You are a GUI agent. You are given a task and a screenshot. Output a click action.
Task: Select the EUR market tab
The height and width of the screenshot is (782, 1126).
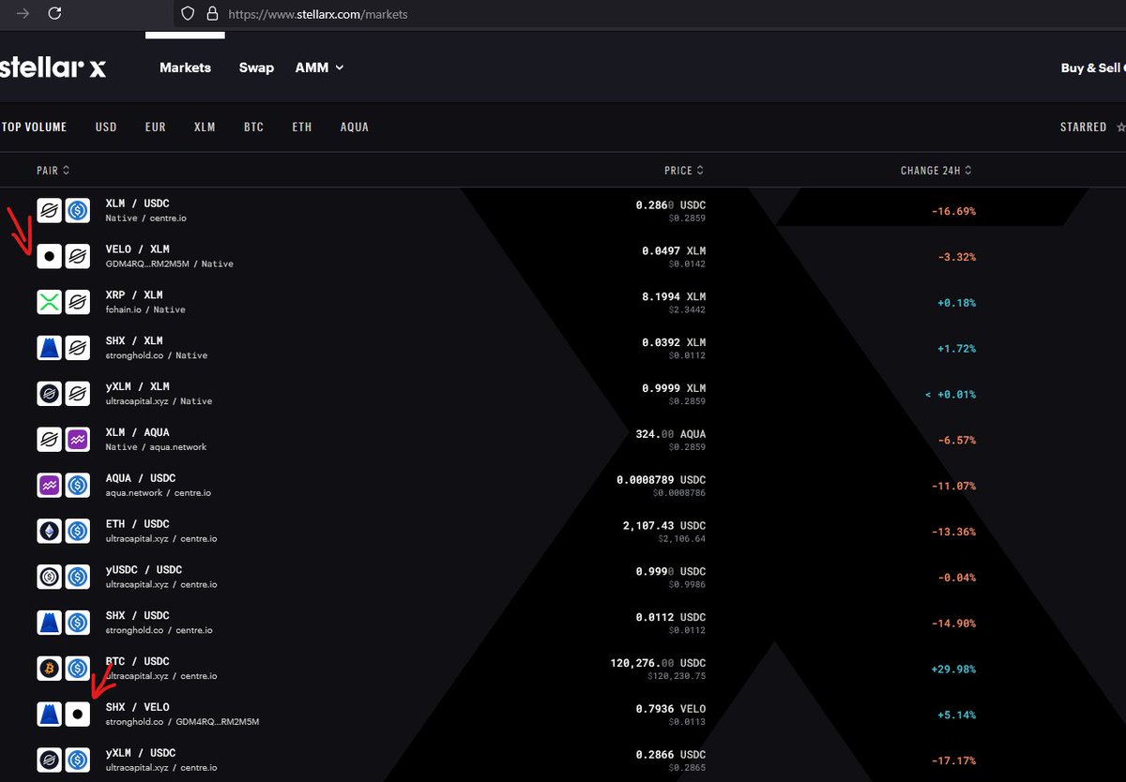coord(156,127)
